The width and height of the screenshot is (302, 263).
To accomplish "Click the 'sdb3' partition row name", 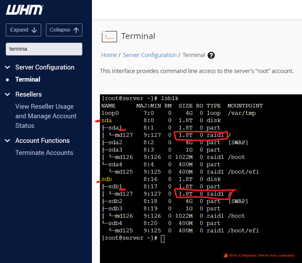I will (x=115, y=208).
